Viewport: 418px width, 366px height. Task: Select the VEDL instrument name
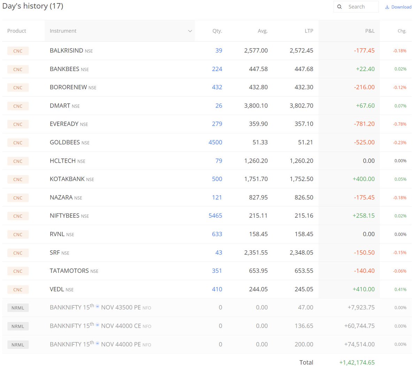point(57,289)
